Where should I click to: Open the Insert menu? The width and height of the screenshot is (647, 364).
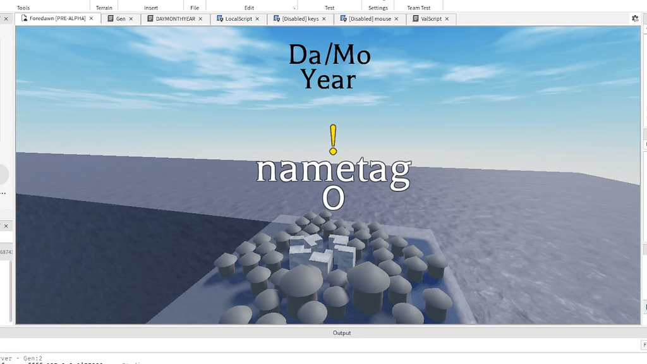pyautogui.click(x=151, y=7)
